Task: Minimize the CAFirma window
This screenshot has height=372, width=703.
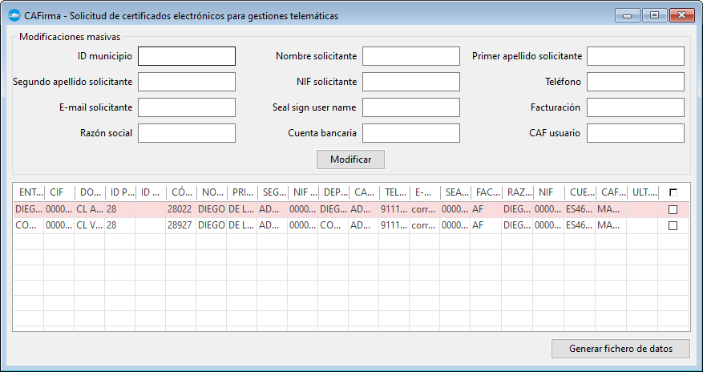Action: pyautogui.click(x=628, y=15)
